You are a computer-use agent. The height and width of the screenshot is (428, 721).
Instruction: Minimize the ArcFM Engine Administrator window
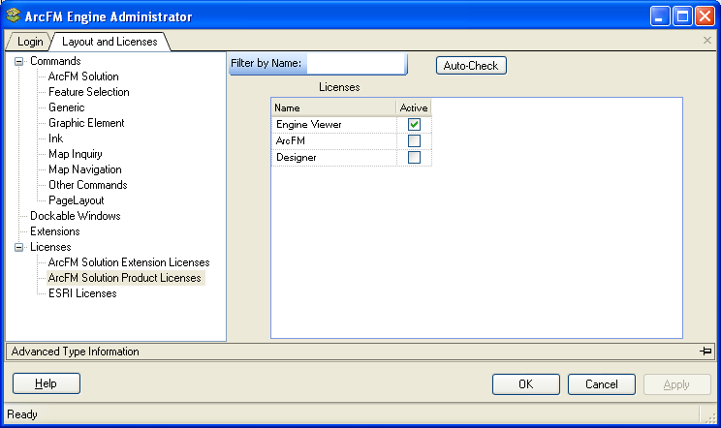coord(660,16)
